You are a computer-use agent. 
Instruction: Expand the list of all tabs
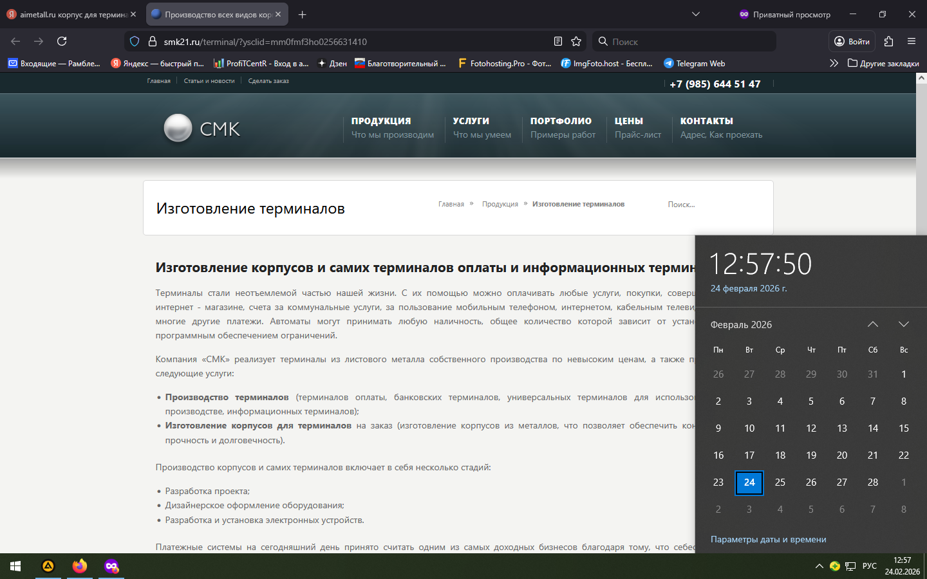[695, 14]
